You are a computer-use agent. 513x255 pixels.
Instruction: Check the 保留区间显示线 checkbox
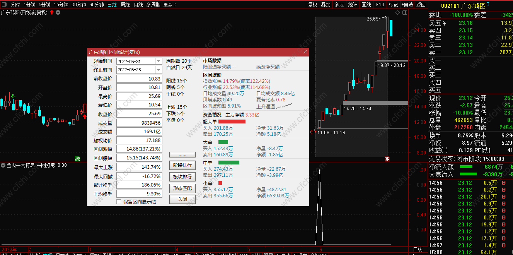point(119,202)
